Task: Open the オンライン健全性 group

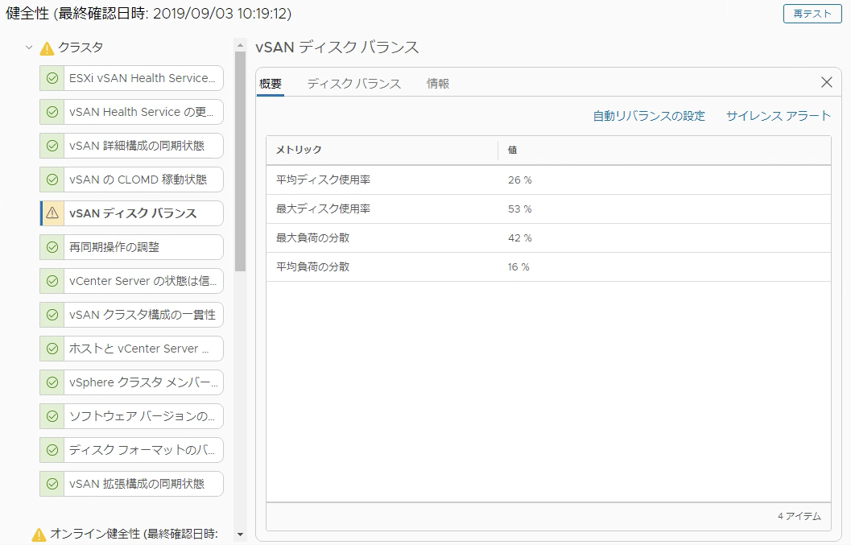Action: click(x=134, y=535)
